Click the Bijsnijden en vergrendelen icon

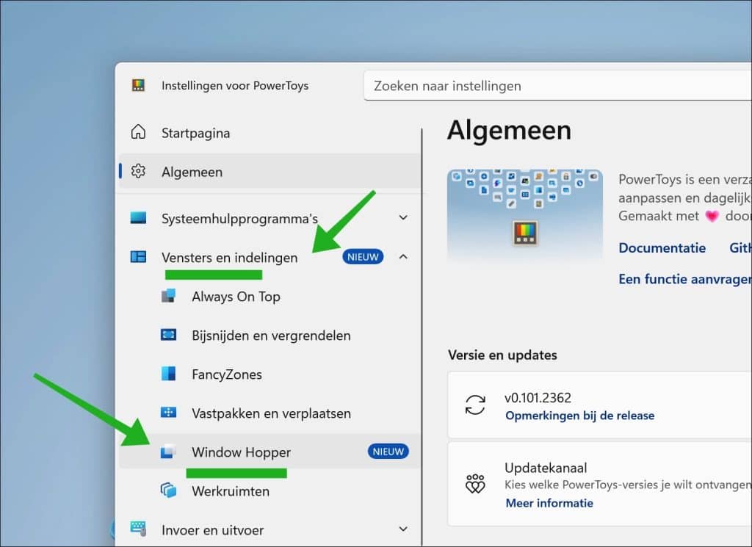point(168,335)
